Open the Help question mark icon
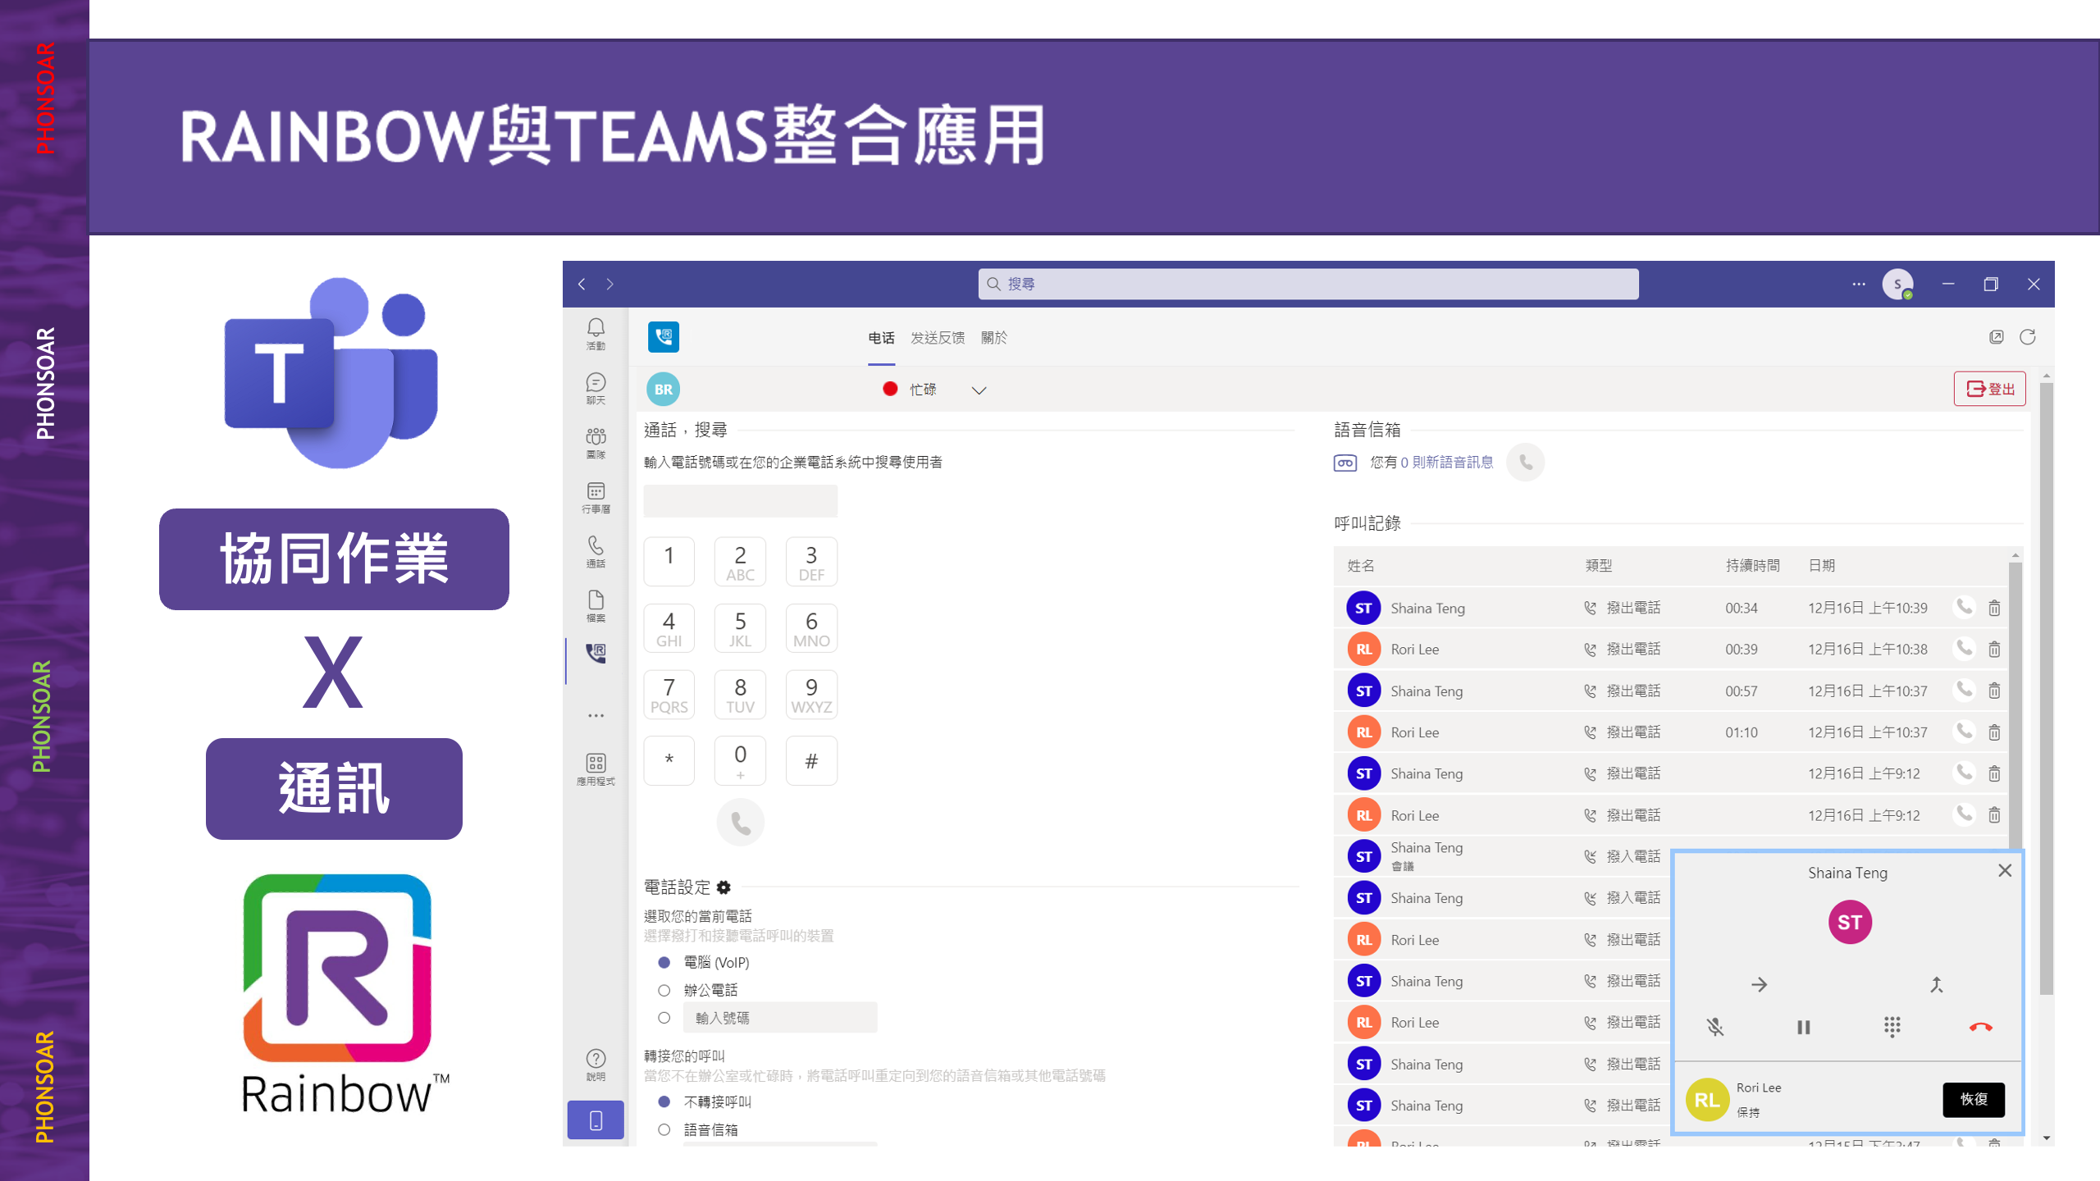 click(x=596, y=1065)
